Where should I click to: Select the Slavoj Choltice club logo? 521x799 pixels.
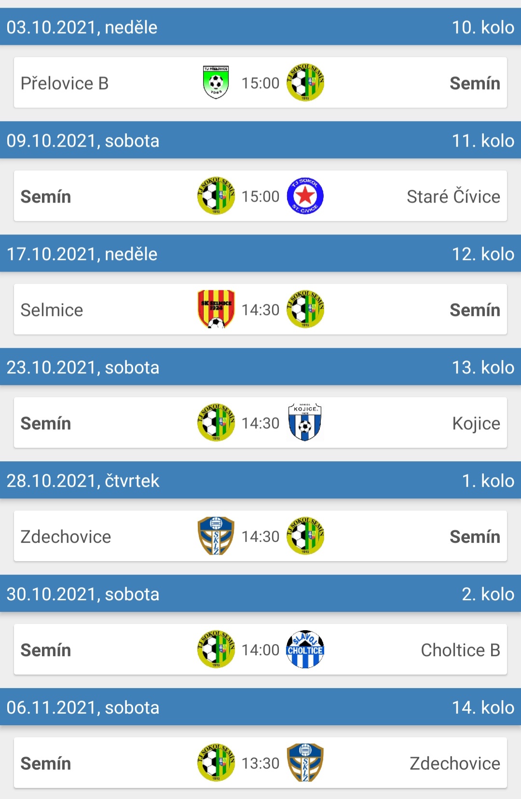click(305, 649)
